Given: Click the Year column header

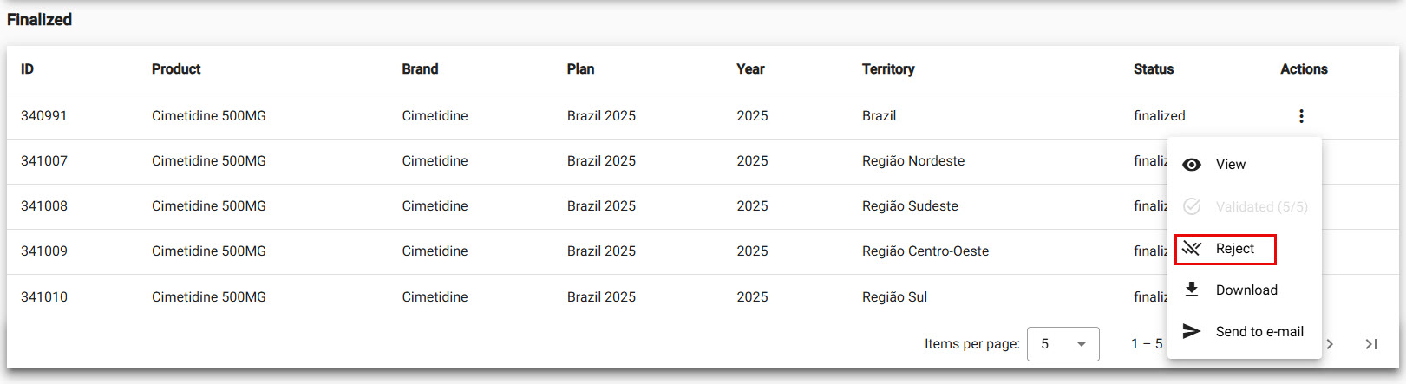Looking at the screenshot, I should tap(750, 69).
